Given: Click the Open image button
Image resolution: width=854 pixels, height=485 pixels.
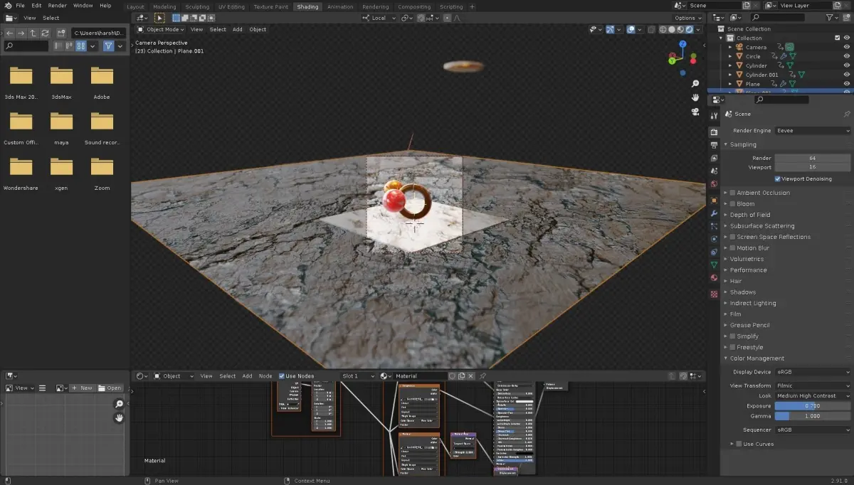Looking at the screenshot, I should coord(110,388).
